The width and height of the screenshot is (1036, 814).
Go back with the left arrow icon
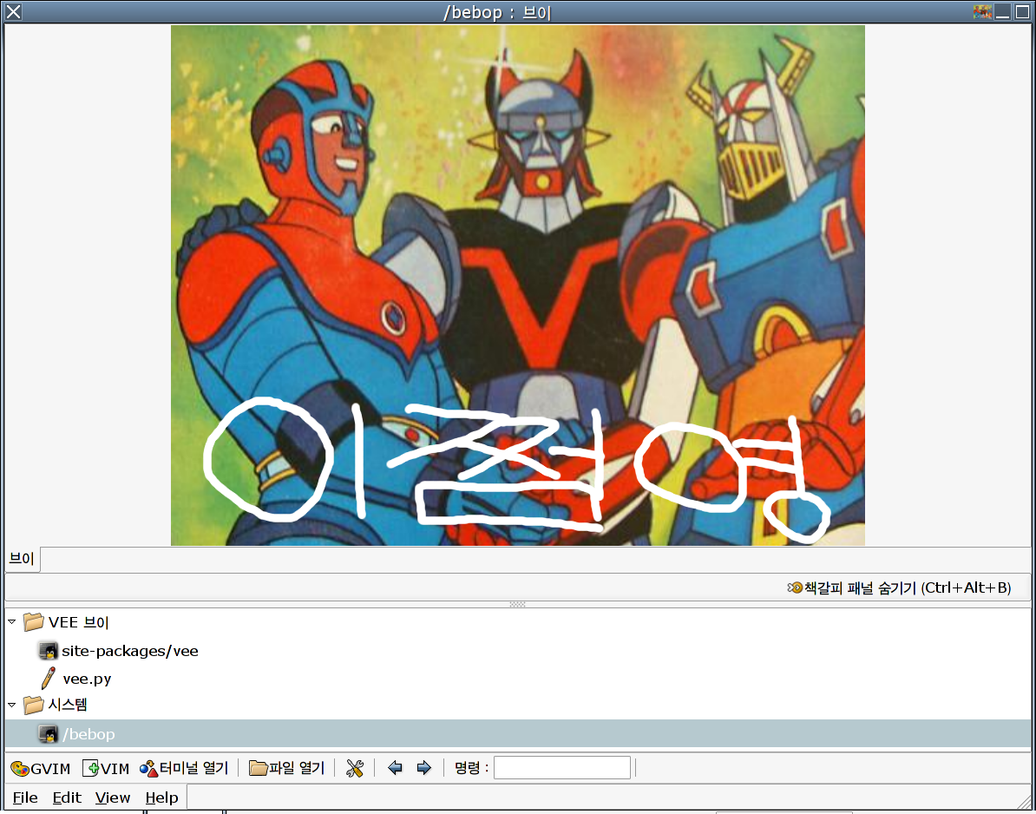[396, 768]
